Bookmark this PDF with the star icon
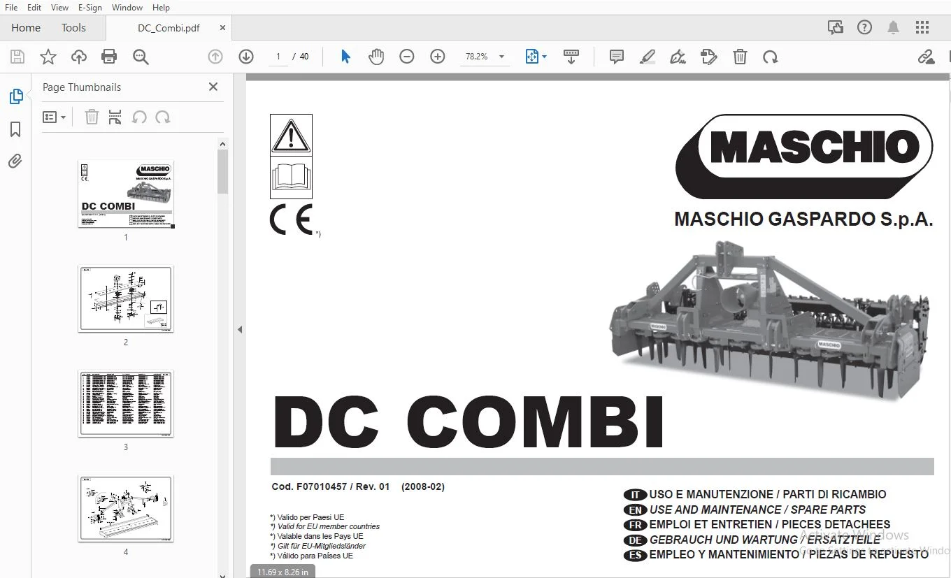 48,57
